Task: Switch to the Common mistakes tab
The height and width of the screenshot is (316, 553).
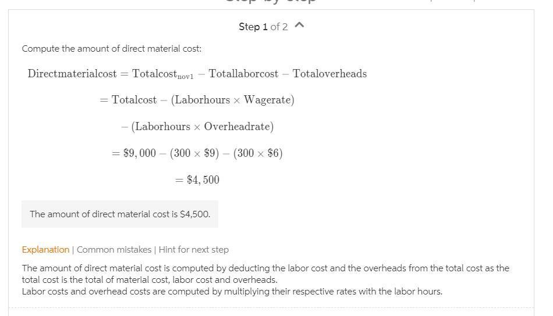Action: coord(114,250)
